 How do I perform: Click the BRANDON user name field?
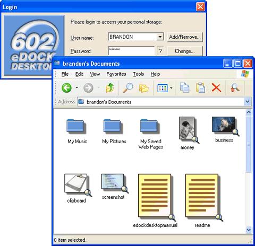132,37
